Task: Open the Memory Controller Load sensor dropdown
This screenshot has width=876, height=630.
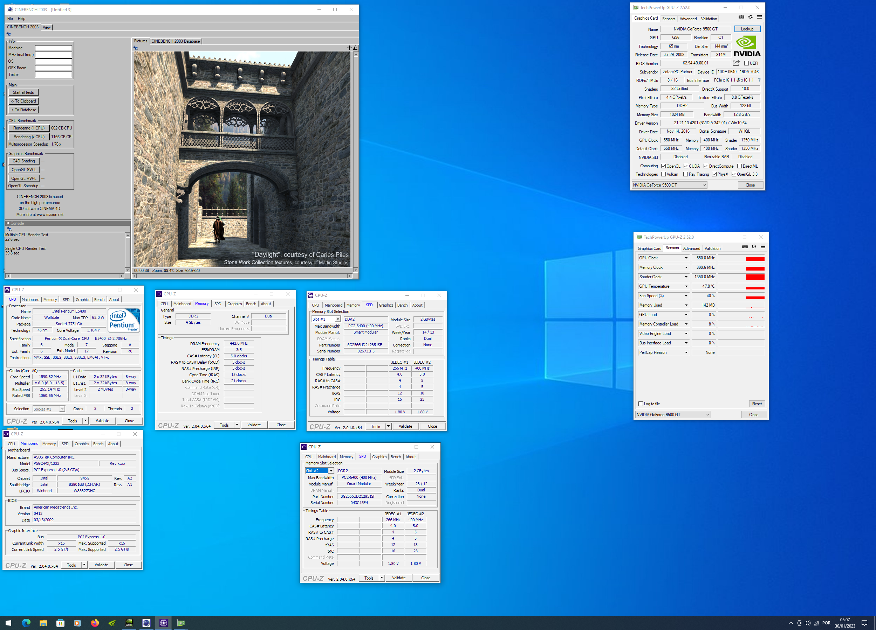Action: click(x=686, y=324)
